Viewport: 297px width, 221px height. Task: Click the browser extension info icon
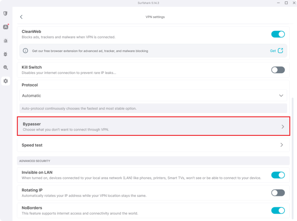click(26, 51)
